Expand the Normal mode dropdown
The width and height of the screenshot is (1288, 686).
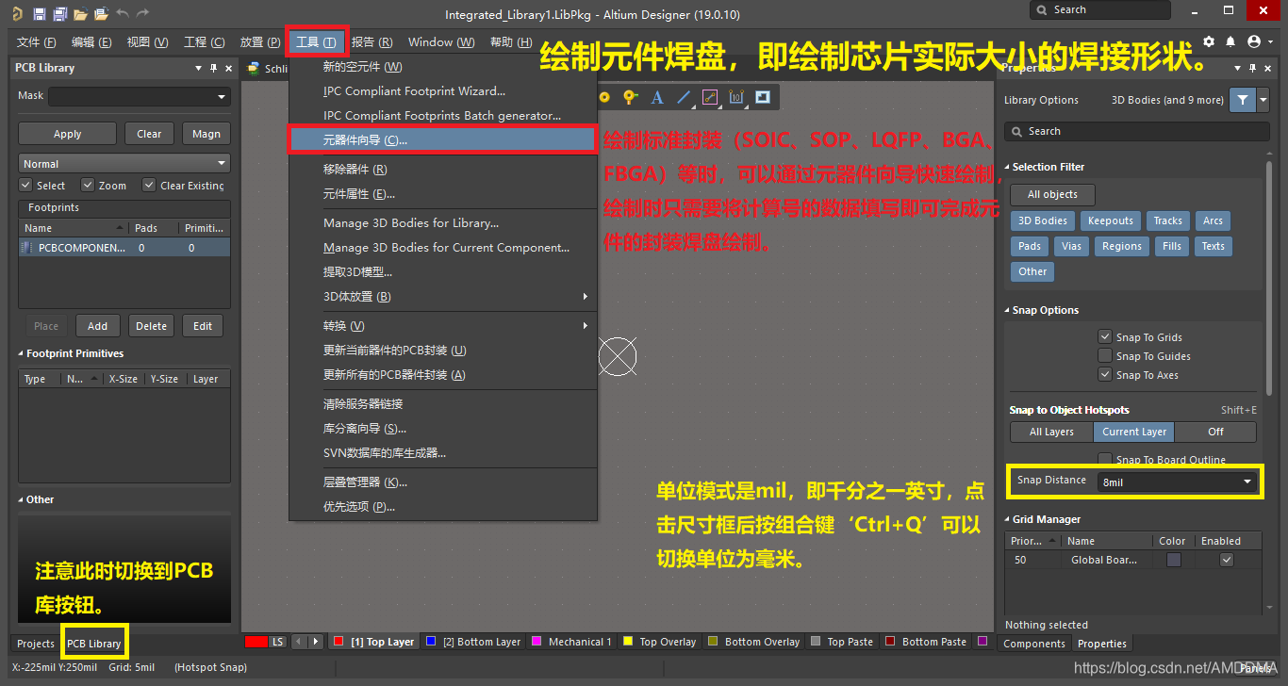click(124, 163)
